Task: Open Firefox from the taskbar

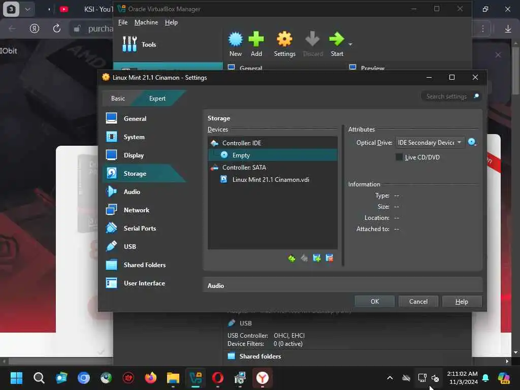Action: click(x=150, y=378)
